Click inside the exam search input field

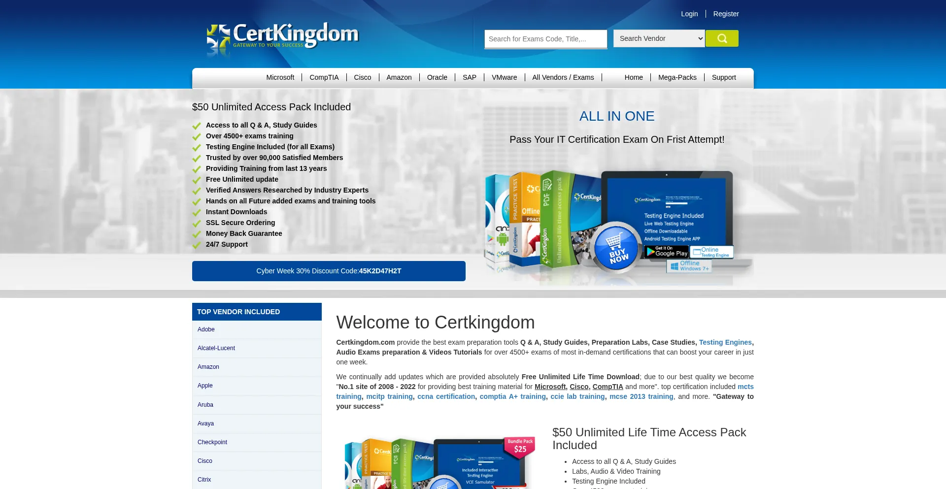[545, 38]
